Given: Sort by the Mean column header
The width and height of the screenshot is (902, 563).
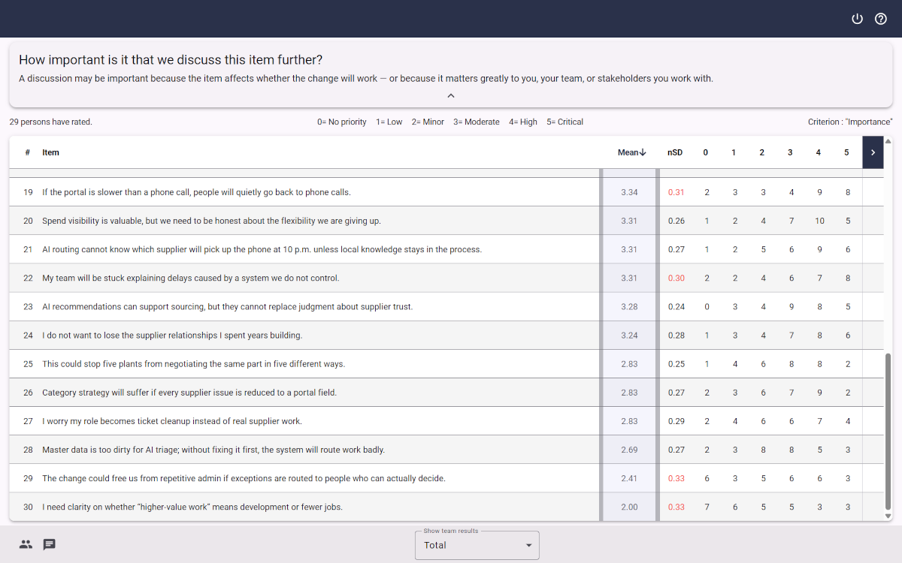Looking at the screenshot, I should tap(632, 152).
